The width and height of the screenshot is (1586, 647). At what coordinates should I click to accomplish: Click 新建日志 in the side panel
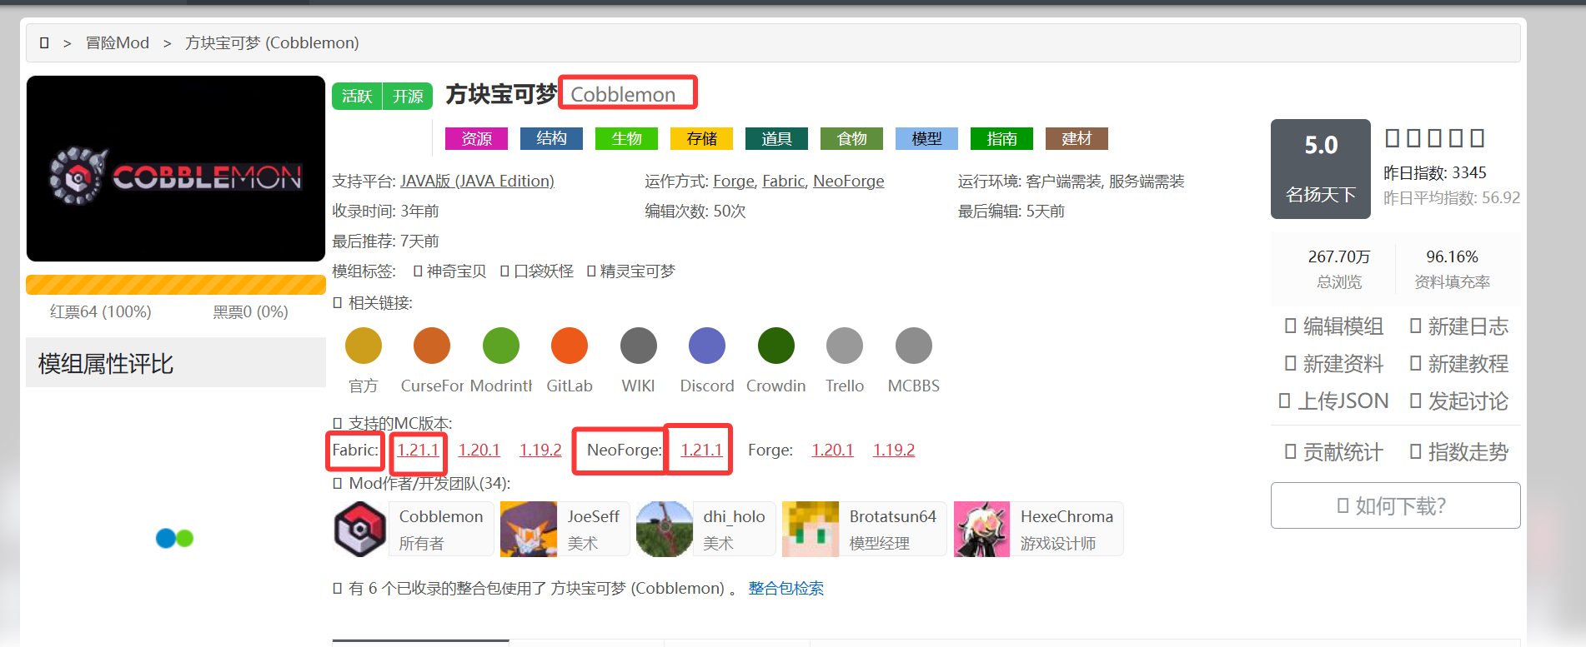tap(1459, 326)
